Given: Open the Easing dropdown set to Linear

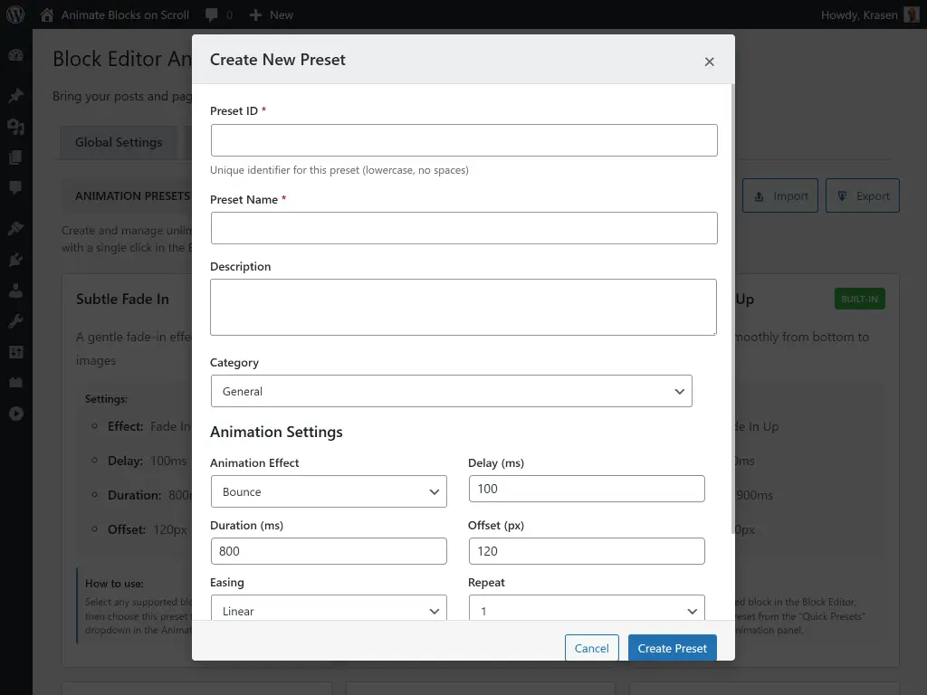Looking at the screenshot, I should [329, 610].
